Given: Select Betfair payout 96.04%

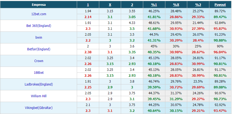Looking at the screenshot, I should [220, 52].
